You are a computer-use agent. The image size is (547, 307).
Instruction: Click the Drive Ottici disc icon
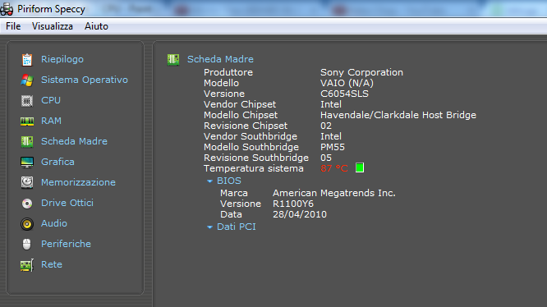coord(27,203)
